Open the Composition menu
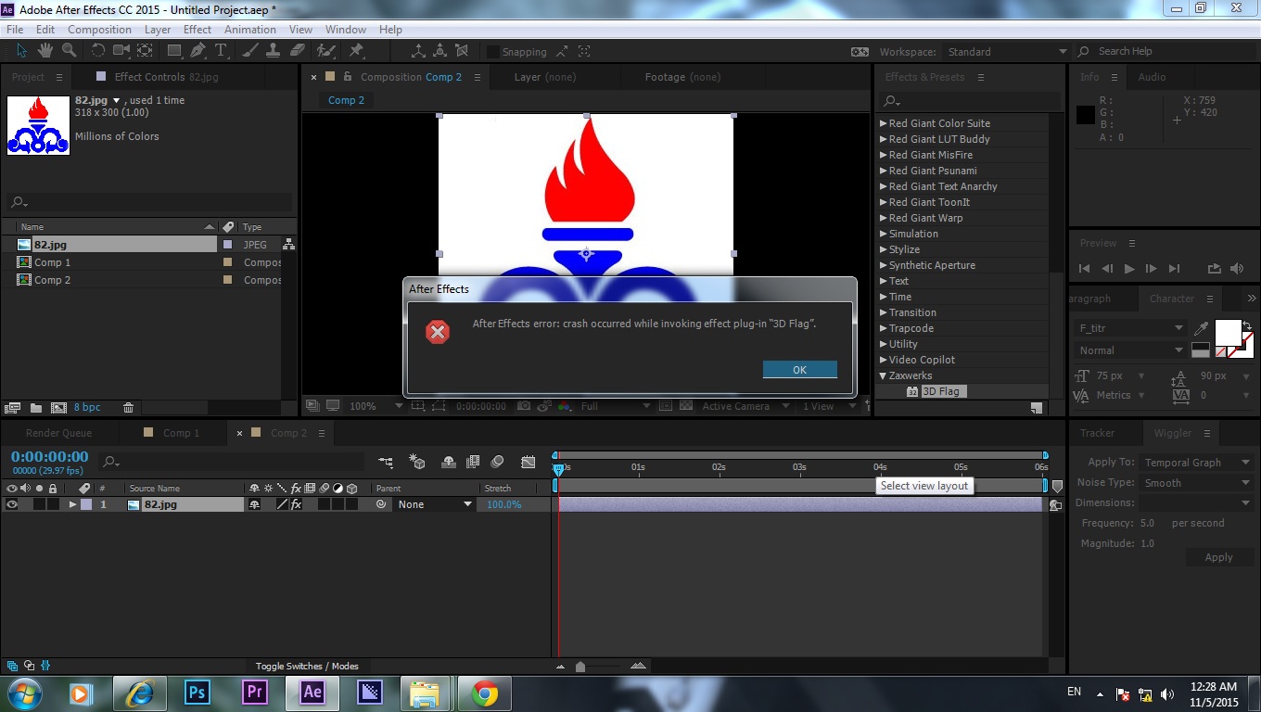The width and height of the screenshot is (1261, 712). click(x=99, y=30)
